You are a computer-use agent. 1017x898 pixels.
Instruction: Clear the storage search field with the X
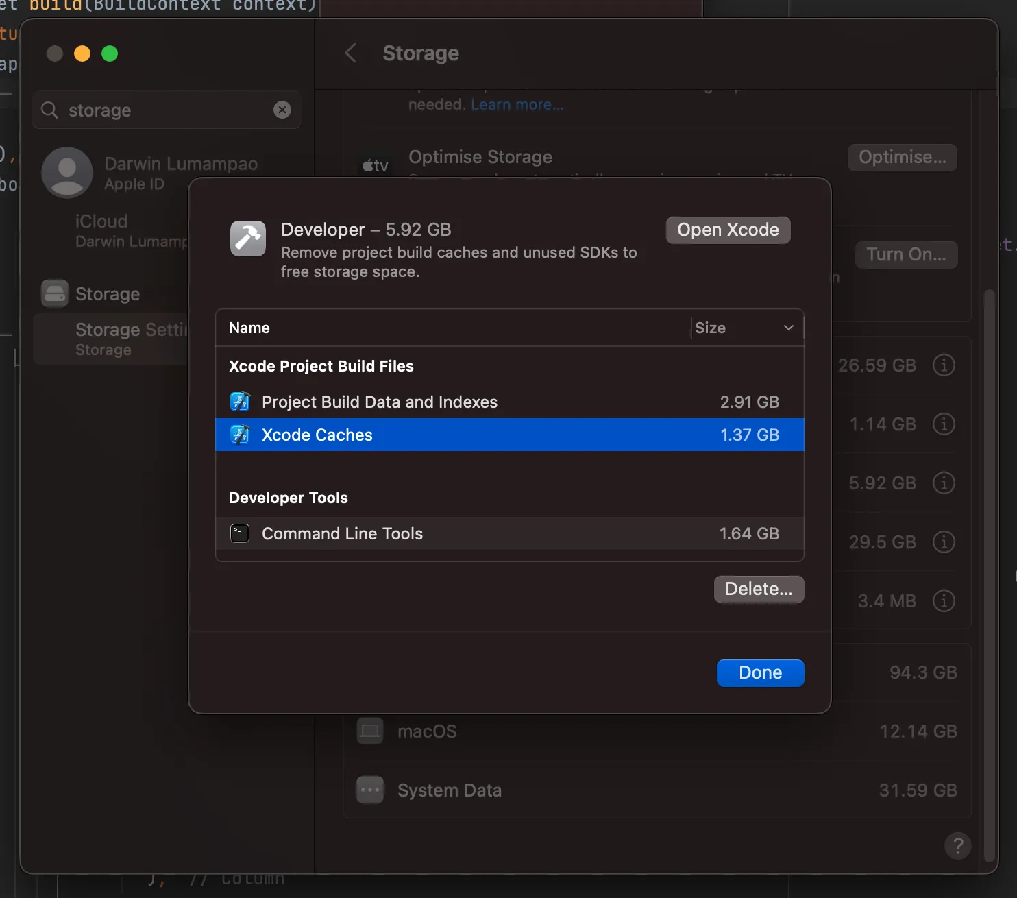tap(282, 110)
